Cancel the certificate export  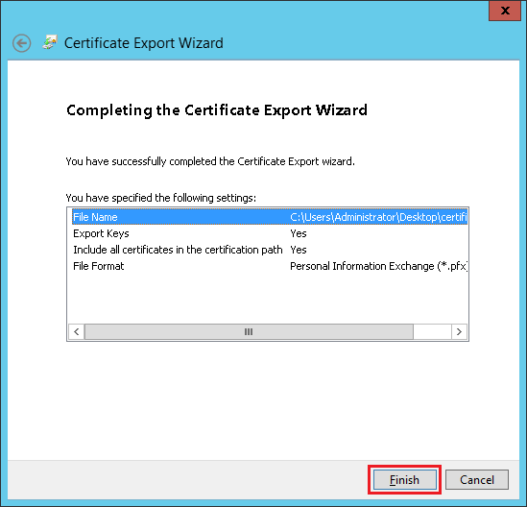(477, 480)
